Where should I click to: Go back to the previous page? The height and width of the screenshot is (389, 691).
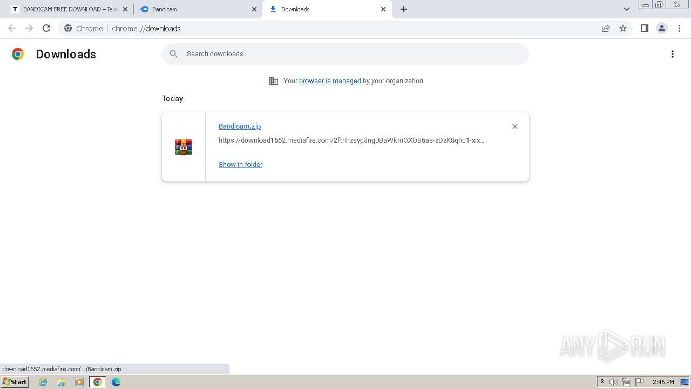click(x=12, y=28)
